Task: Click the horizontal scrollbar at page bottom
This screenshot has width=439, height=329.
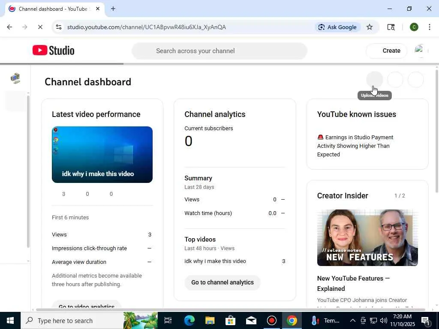Action: tap(230, 310)
